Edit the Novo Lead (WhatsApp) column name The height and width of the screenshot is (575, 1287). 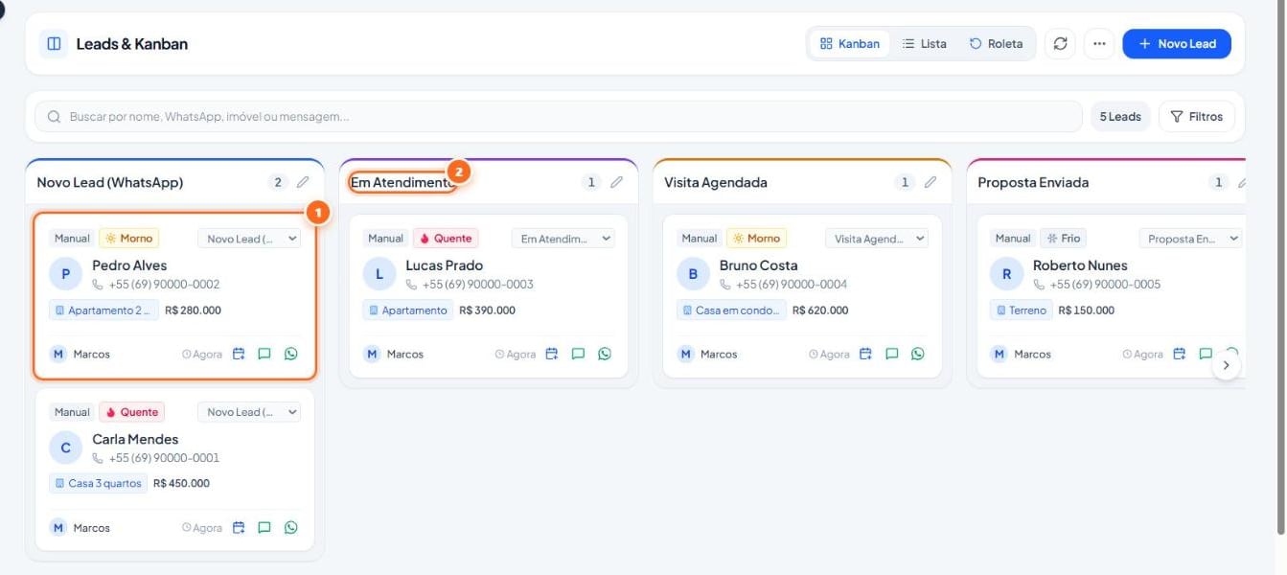303,182
